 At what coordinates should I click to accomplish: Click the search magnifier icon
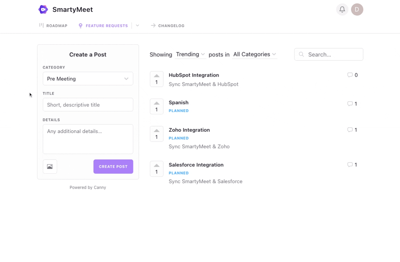click(x=301, y=54)
